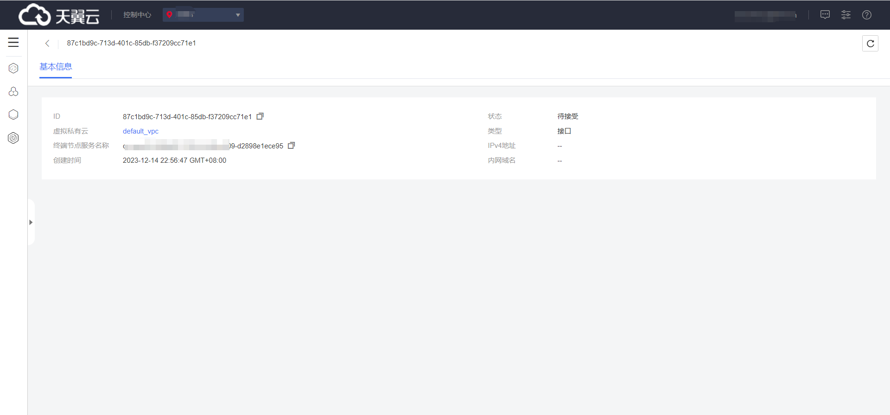
Task: Click the 终端节点服务名称 label
Action: [x=81, y=146]
